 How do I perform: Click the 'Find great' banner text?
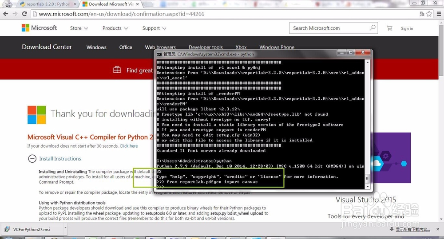[x=139, y=71]
